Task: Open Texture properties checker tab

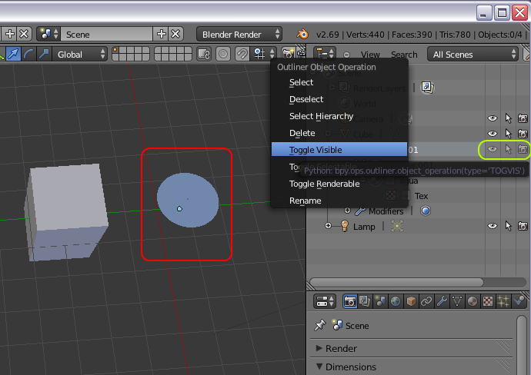Action: [x=488, y=301]
